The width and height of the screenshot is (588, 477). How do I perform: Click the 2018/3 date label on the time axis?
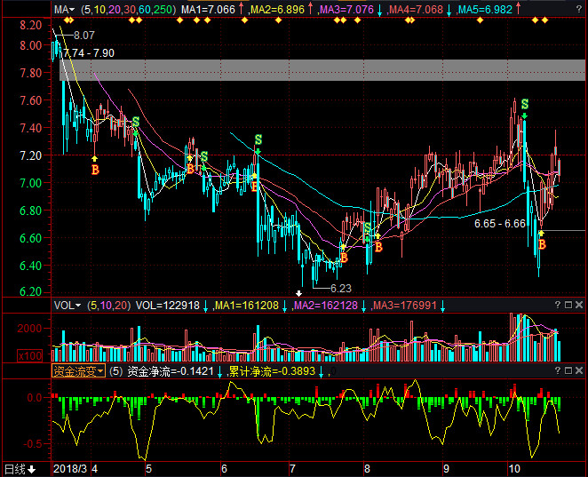click(x=70, y=468)
